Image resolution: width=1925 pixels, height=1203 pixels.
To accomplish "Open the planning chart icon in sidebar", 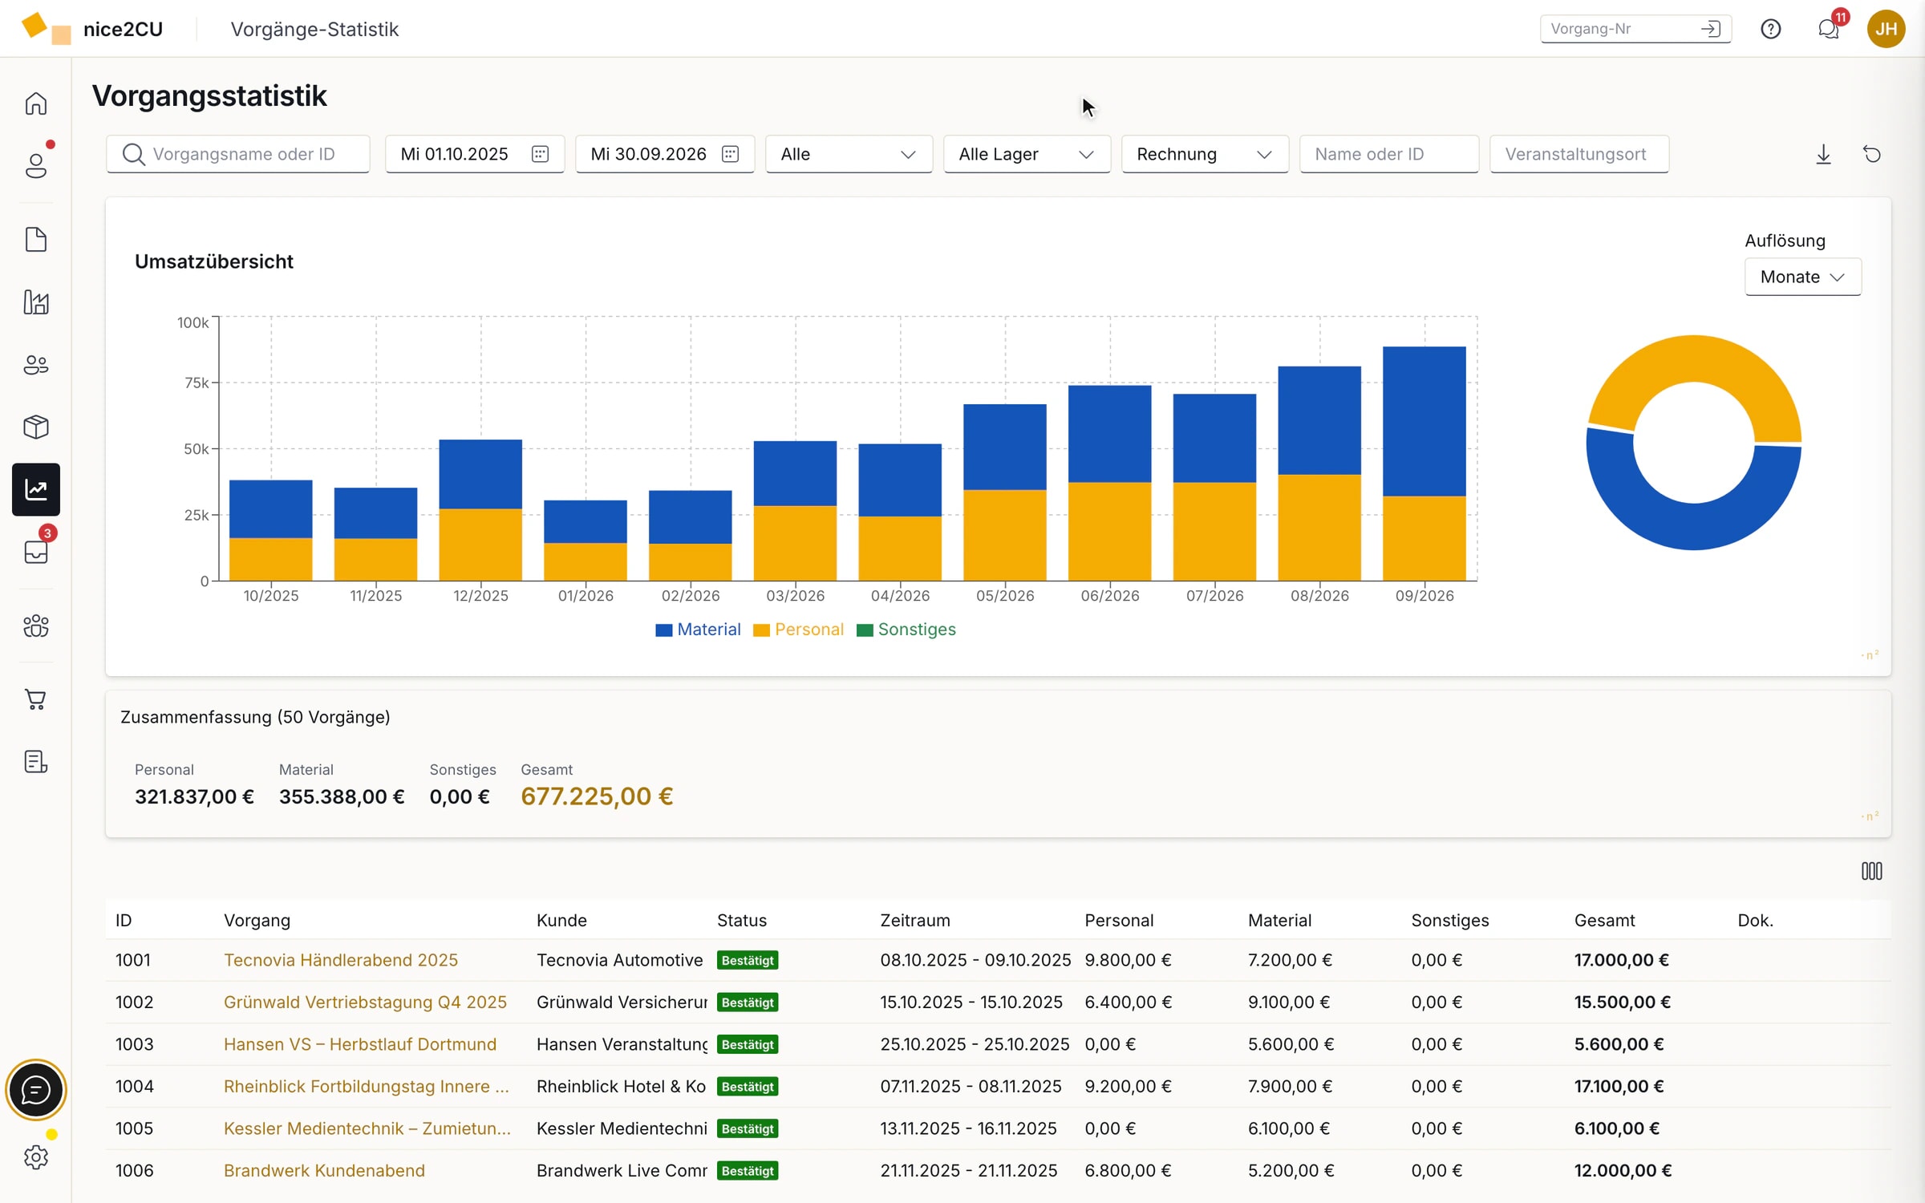I will pos(36,302).
